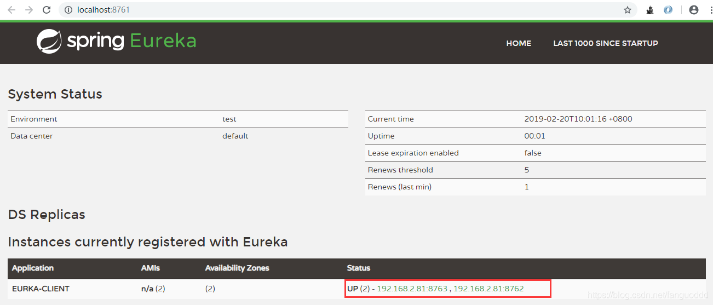Bookmark this page with the star icon
This screenshot has width=713, height=305.
(x=628, y=10)
